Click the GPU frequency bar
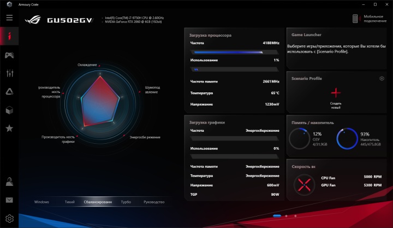Screen dimensions: 393x228 tap(234, 138)
